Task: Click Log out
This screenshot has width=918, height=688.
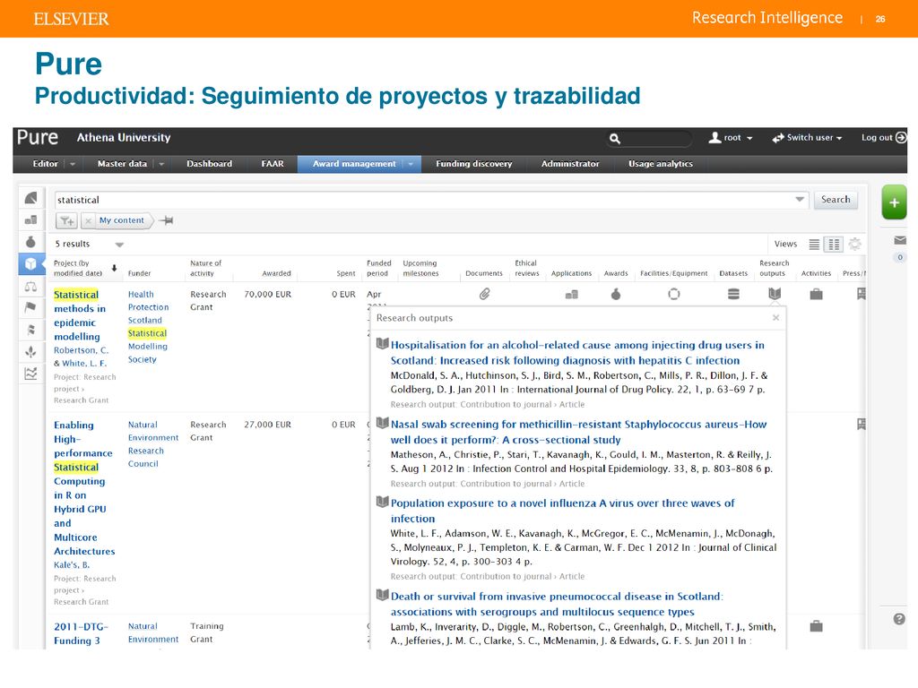Action: coord(883,137)
